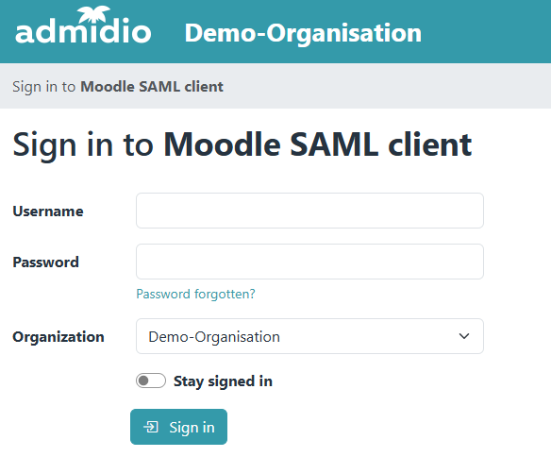This screenshot has width=551, height=474.
Task: Select the Demo-Organisation value in the combo box
Action: tap(214, 337)
